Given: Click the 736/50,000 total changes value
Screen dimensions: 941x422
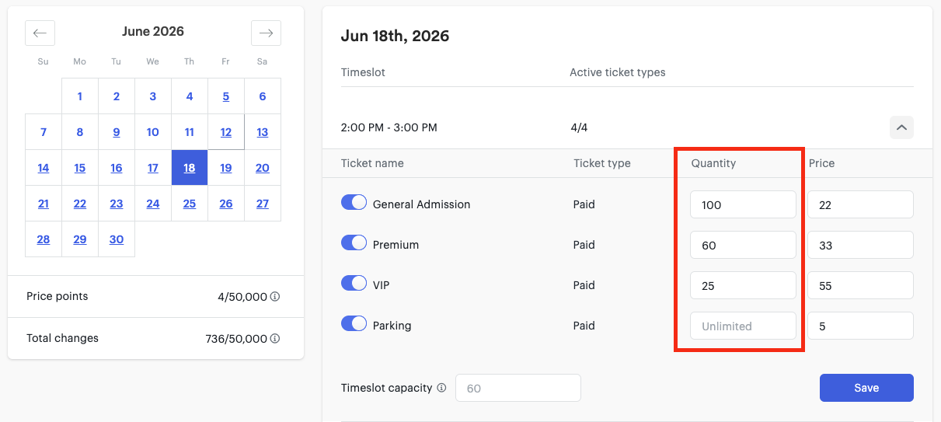Looking at the screenshot, I should tap(235, 339).
